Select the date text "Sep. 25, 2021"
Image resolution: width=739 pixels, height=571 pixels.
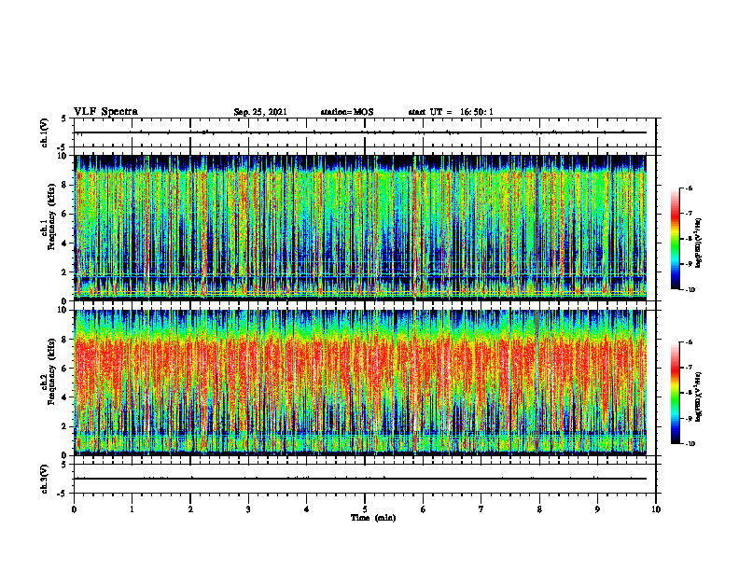pos(260,112)
